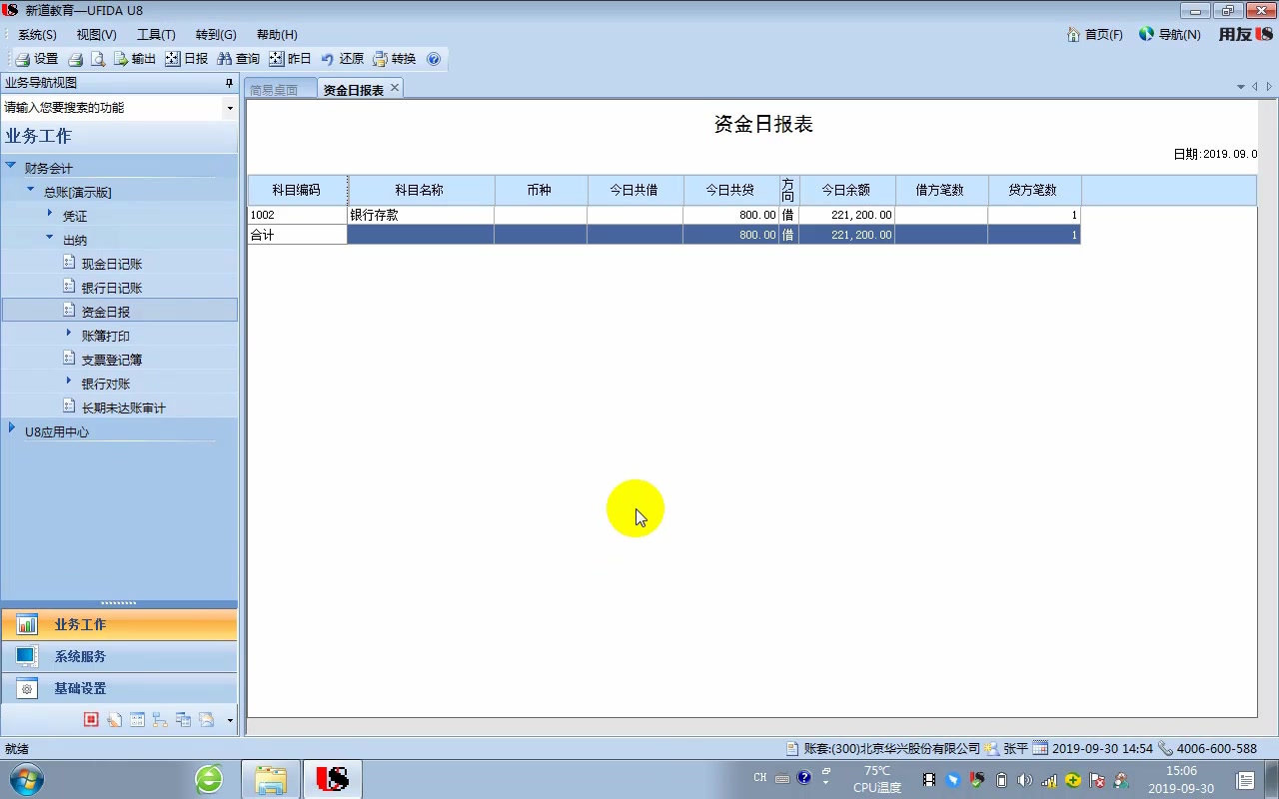This screenshot has width=1279, height=799.
Task: Click the print icon next to 设置
Action: coord(75,59)
